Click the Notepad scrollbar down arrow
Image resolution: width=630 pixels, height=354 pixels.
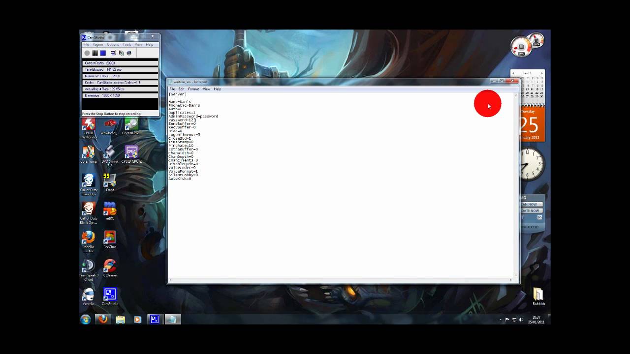pyautogui.click(x=516, y=276)
